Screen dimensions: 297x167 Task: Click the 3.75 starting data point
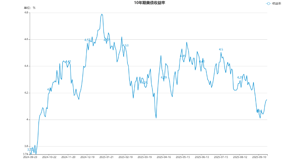click(x=30, y=153)
